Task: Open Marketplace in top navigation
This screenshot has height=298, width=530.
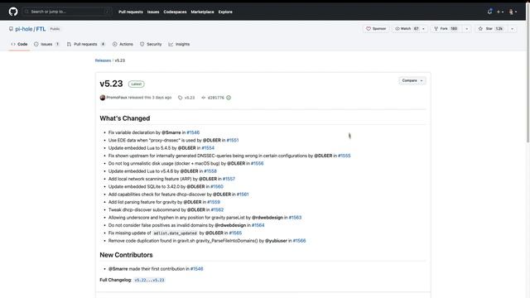Action: click(202, 12)
